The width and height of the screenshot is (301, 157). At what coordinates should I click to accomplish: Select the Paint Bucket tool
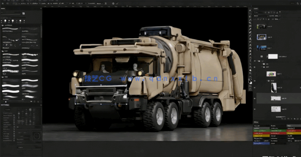click(250, 48)
